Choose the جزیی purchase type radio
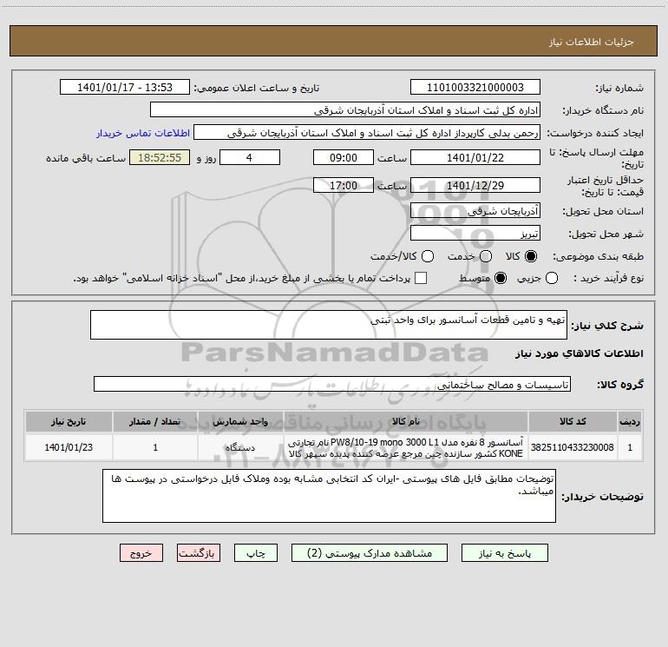 [552, 278]
